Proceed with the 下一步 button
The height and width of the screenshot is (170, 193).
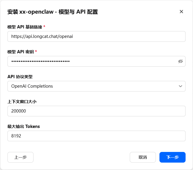(173, 157)
